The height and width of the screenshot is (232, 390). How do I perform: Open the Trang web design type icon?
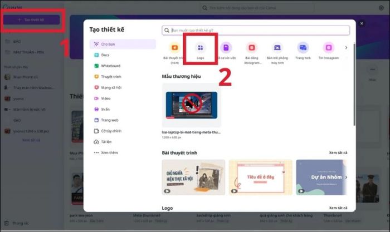(303, 48)
